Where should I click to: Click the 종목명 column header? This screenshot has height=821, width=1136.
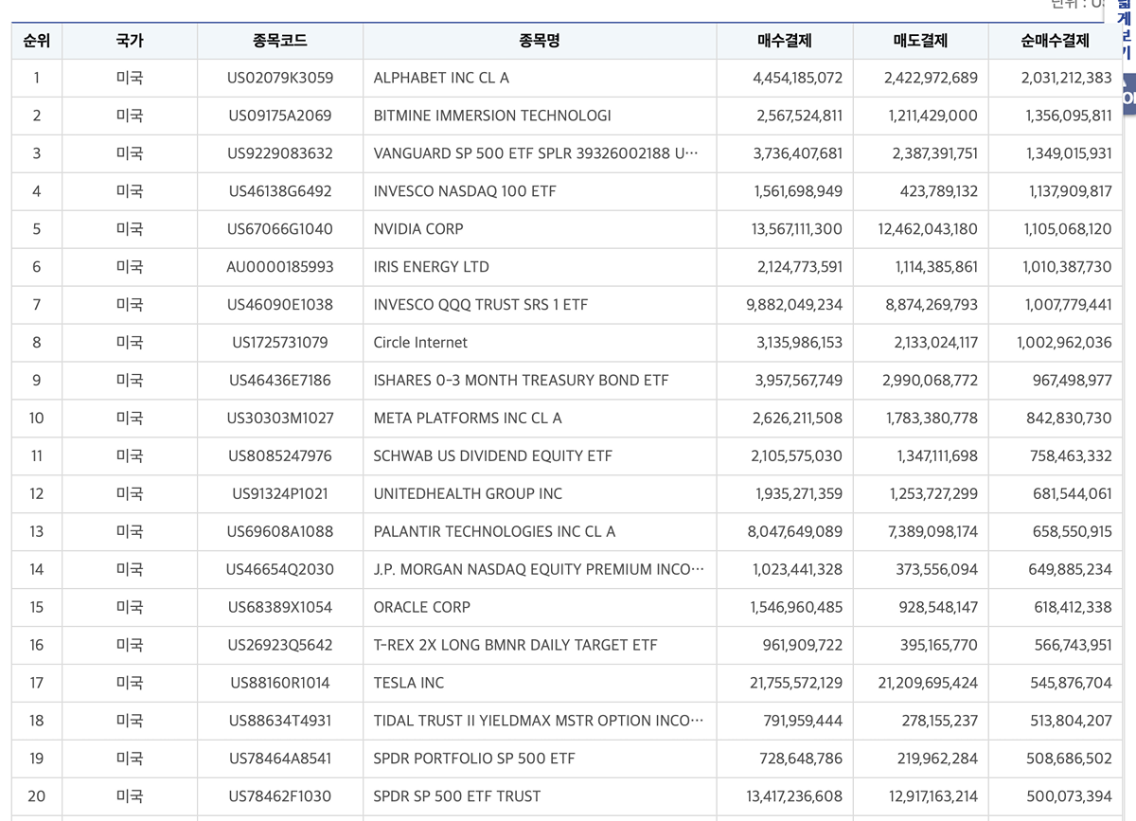tap(540, 41)
